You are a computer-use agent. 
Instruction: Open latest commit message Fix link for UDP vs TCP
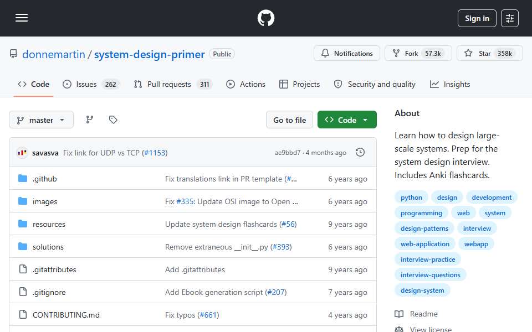click(x=101, y=153)
